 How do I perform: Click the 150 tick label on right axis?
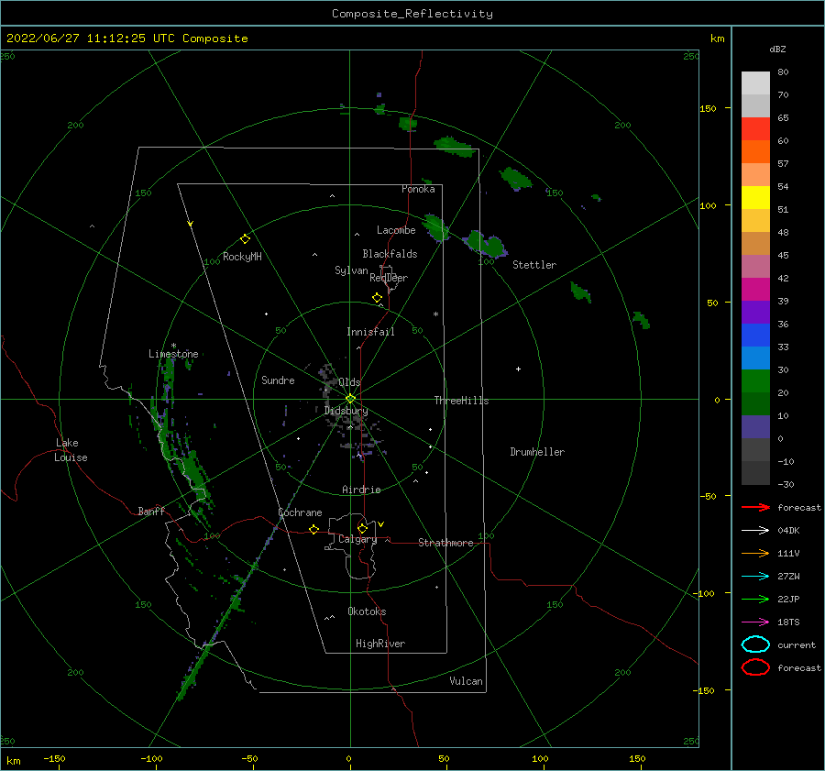click(708, 108)
